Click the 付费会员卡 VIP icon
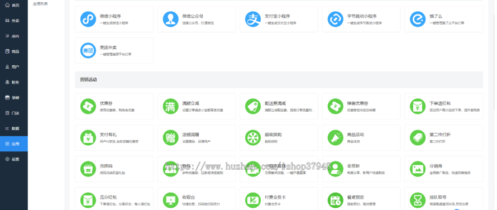Screen dimensions: 497x210 (x=253, y=200)
